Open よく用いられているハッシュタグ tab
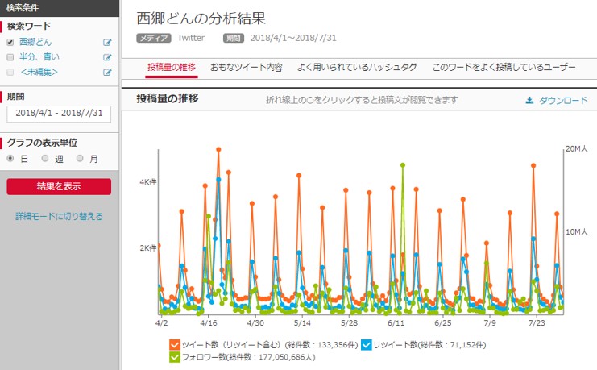The height and width of the screenshot is (370, 597). click(357, 68)
